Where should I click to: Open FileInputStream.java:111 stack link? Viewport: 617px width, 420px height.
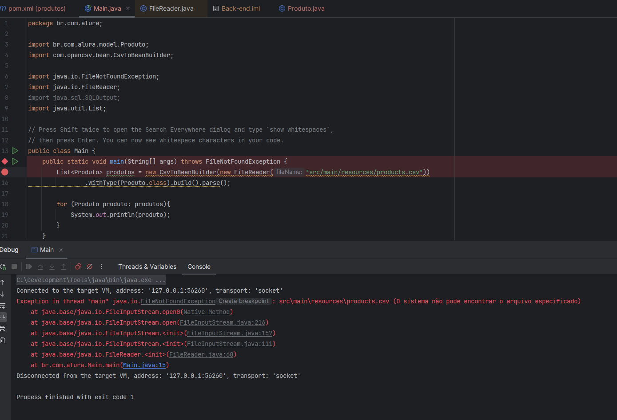[x=230, y=344]
